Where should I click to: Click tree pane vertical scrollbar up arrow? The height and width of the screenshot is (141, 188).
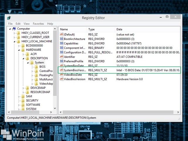click(55, 29)
